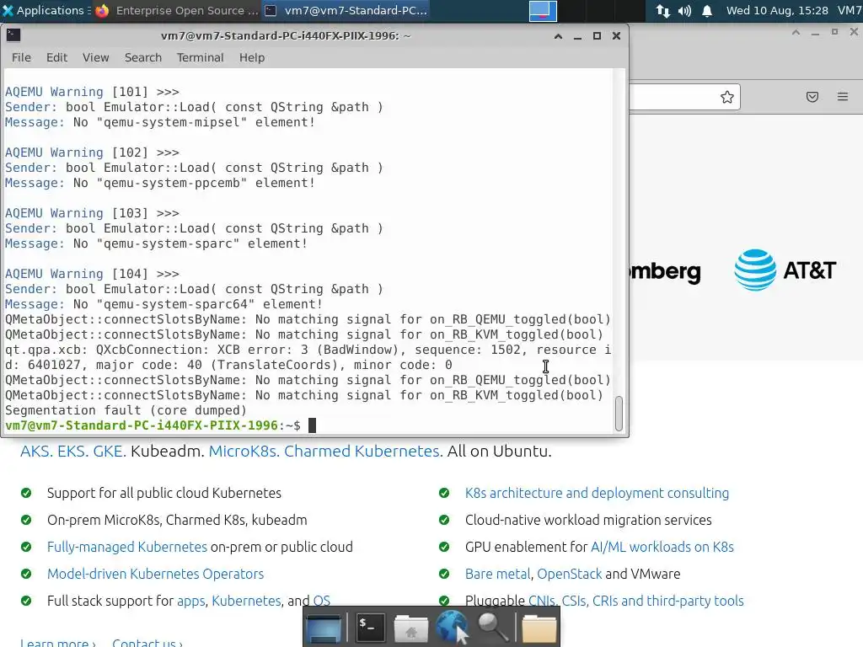Click the terminal prompt line vm7@vm7-Standard-PC
Screen dimensions: 863x647
coord(153,425)
